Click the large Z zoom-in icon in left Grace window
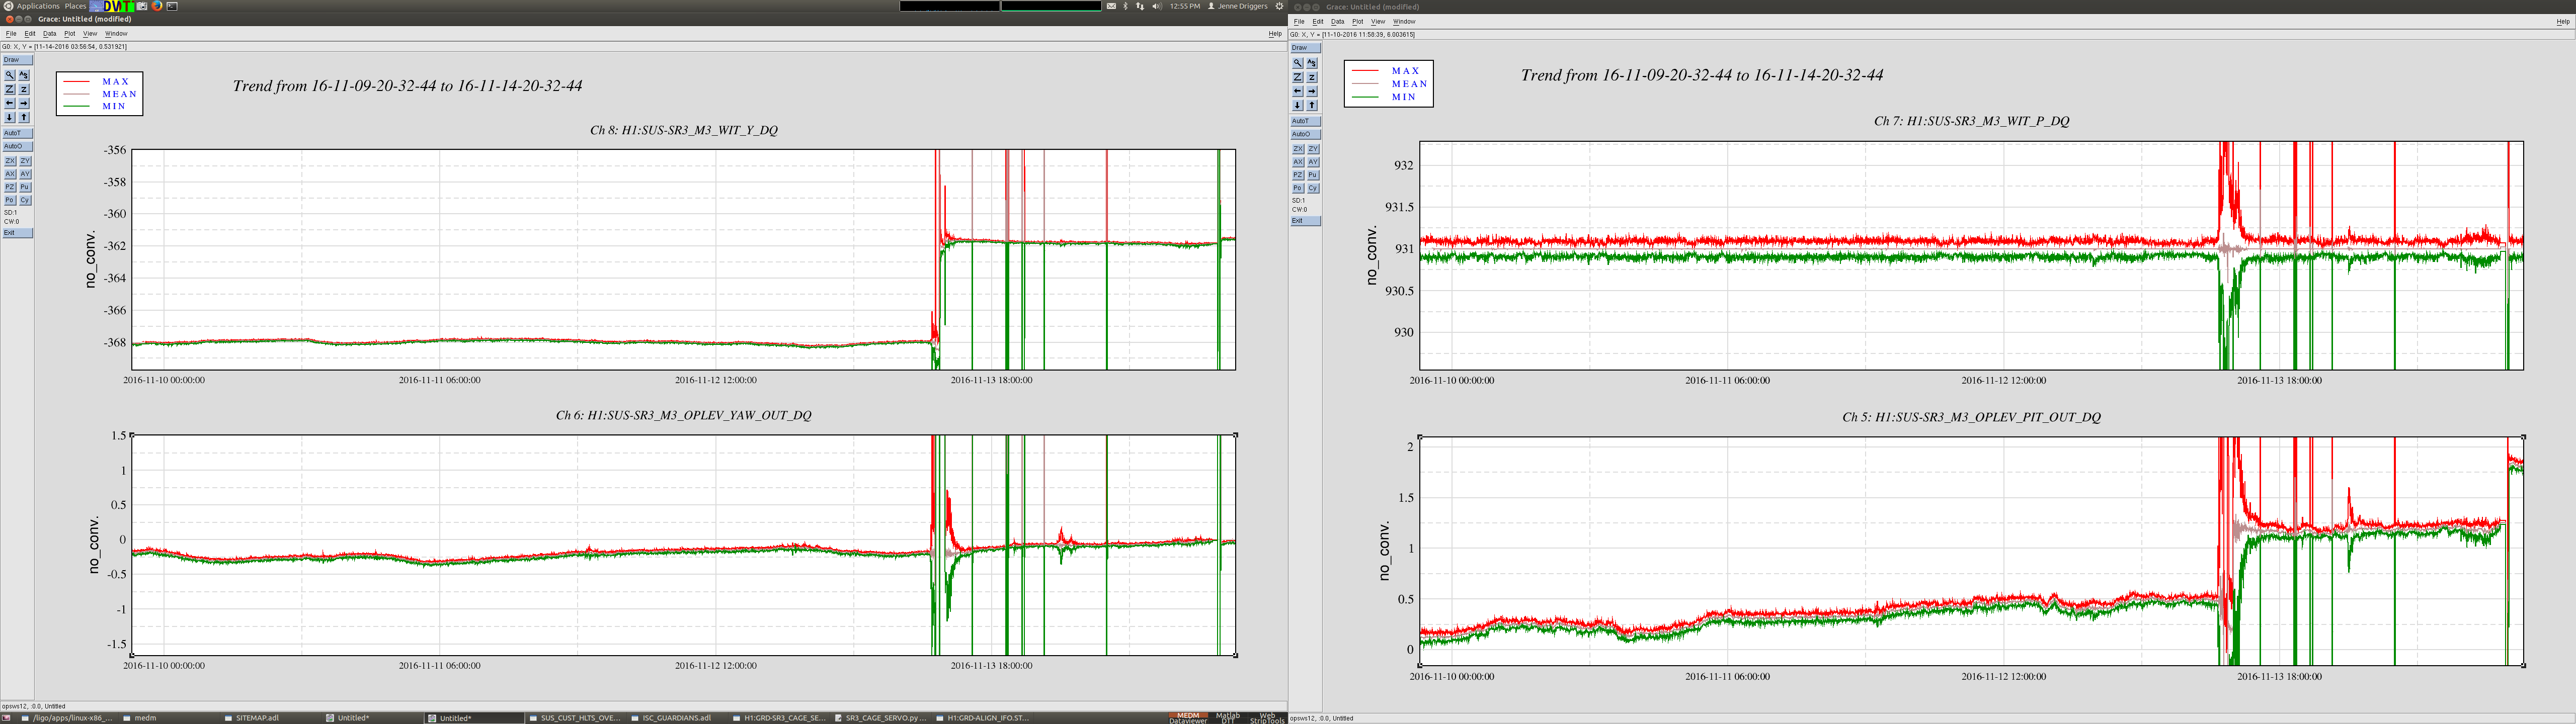 [x=10, y=89]
